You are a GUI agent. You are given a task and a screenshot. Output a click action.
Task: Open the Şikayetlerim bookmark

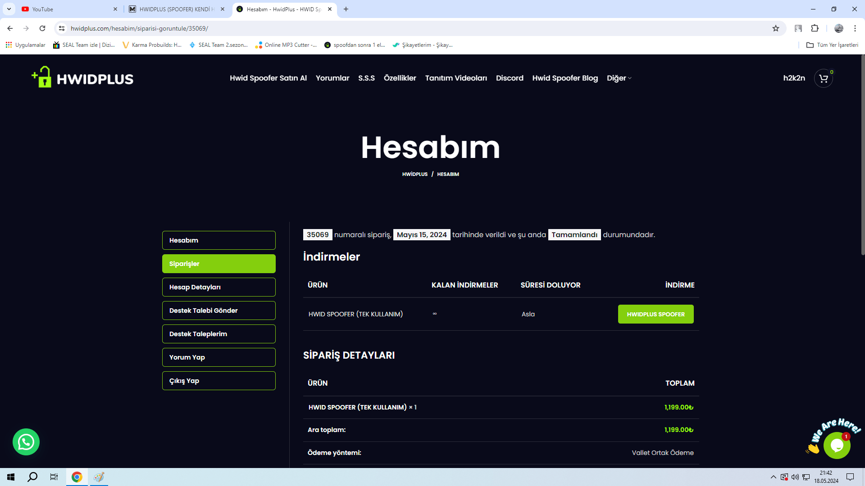coord(423,45)
